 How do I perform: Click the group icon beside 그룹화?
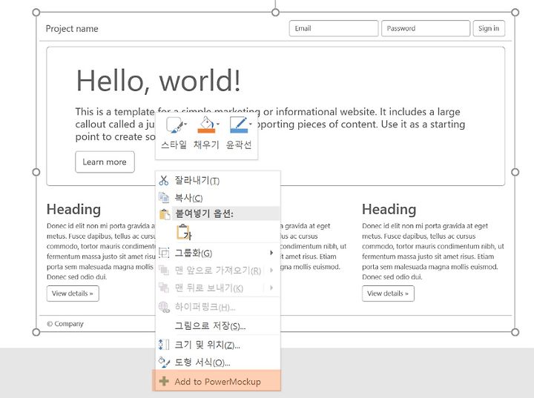coord(164,253)
